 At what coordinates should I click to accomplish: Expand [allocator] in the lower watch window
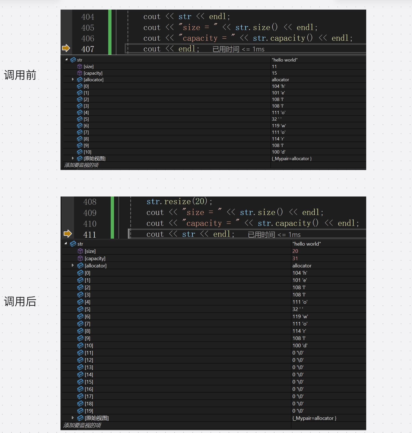(x=73, y=266)
